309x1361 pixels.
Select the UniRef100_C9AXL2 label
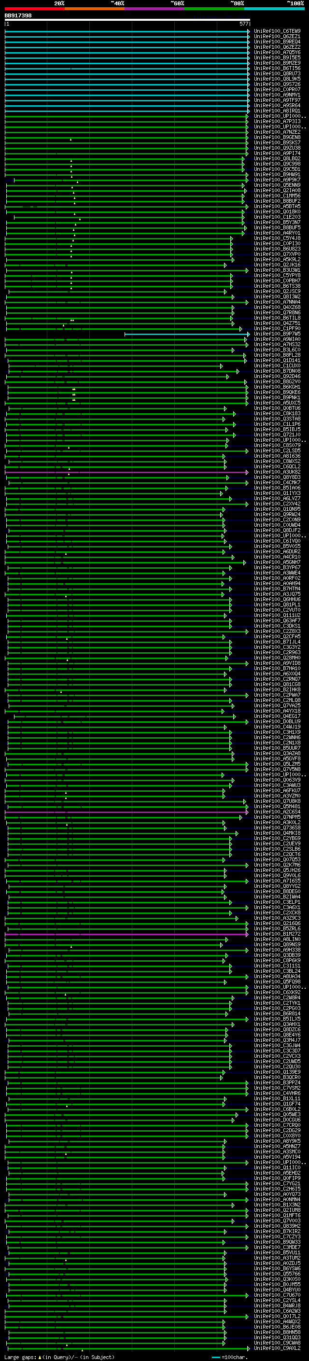(277, 1349)
